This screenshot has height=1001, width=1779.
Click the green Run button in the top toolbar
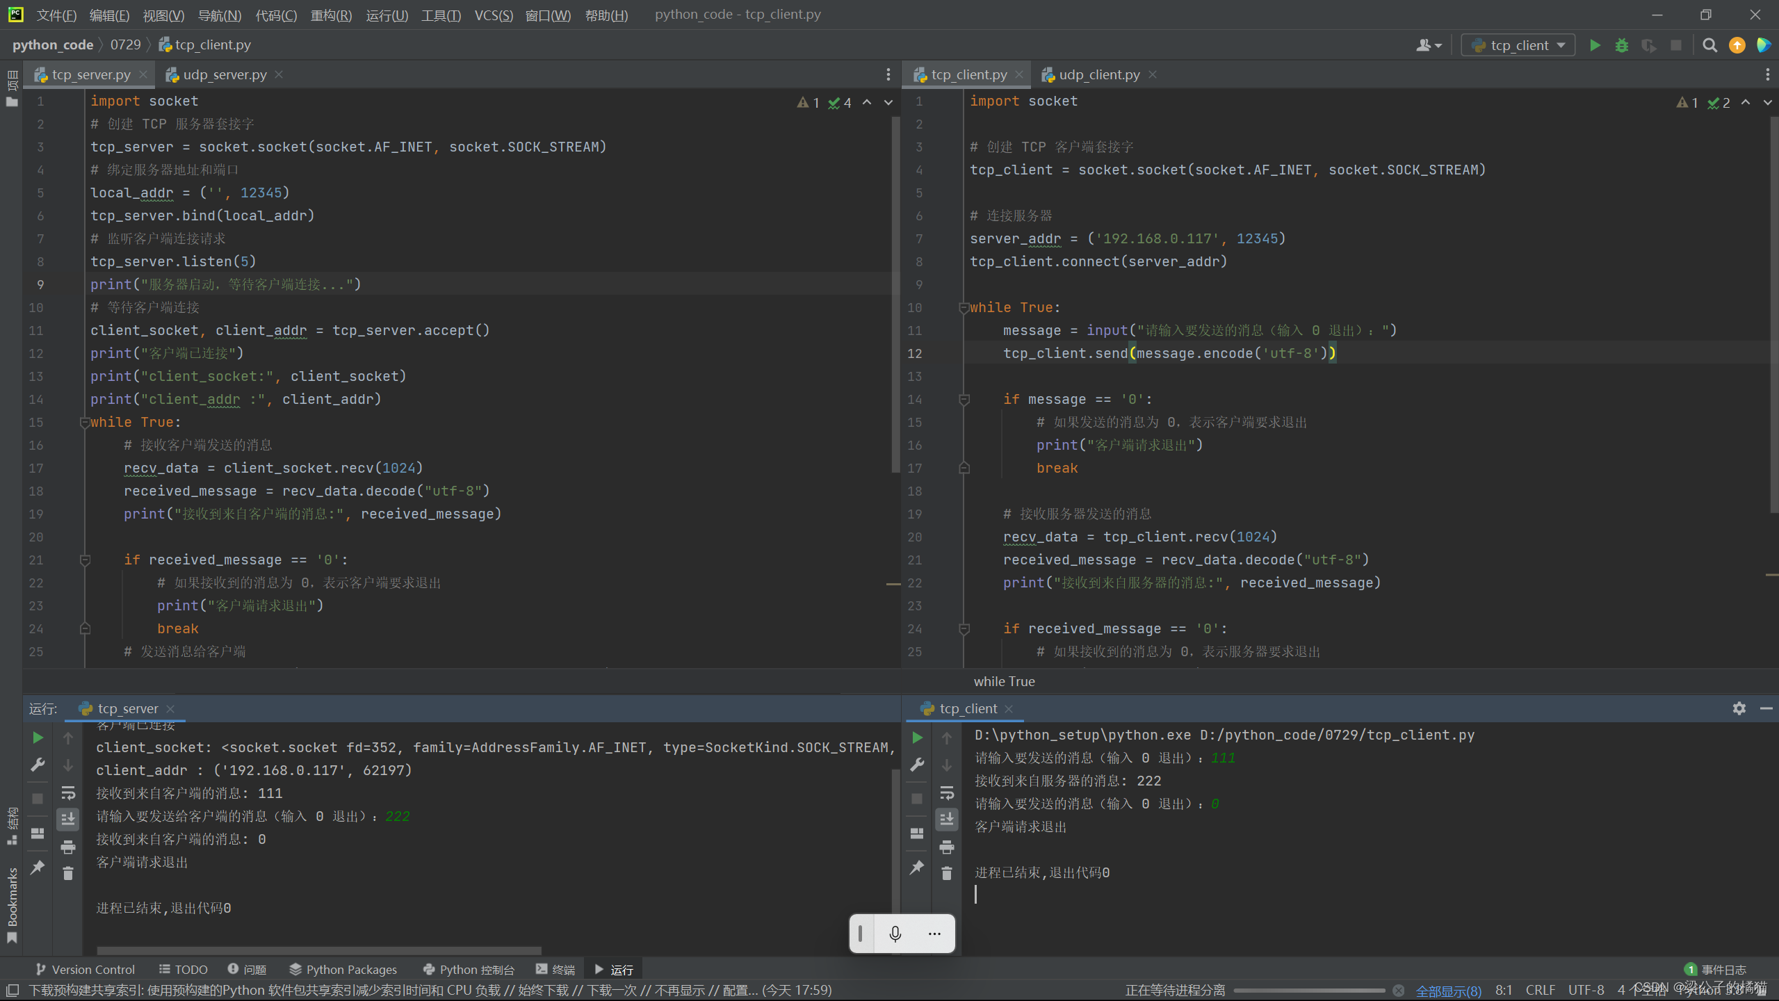coord(1595,45)
